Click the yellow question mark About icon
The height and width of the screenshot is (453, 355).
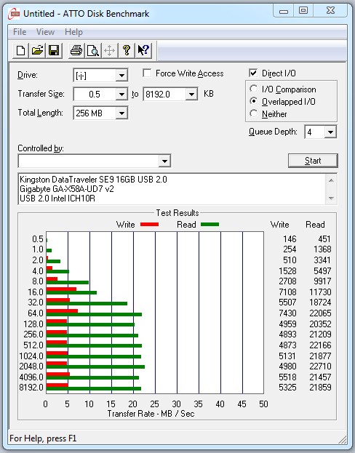[x=127, y=51]
